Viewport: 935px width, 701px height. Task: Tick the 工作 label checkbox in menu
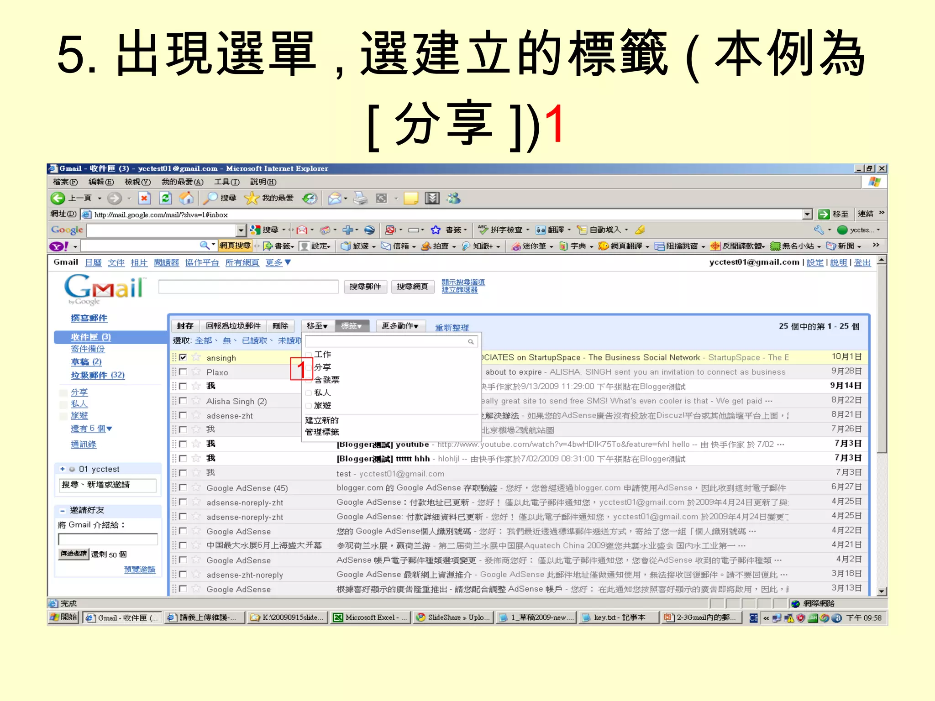(x=309, y=355)
